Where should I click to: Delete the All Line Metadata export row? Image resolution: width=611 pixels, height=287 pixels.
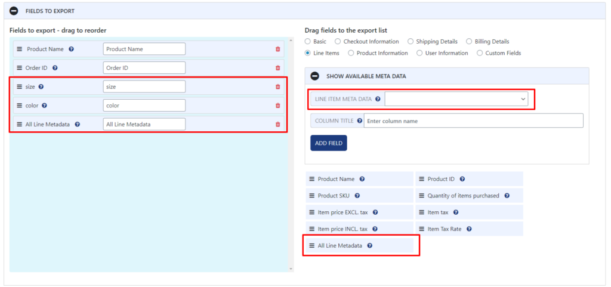coord(278,124)
